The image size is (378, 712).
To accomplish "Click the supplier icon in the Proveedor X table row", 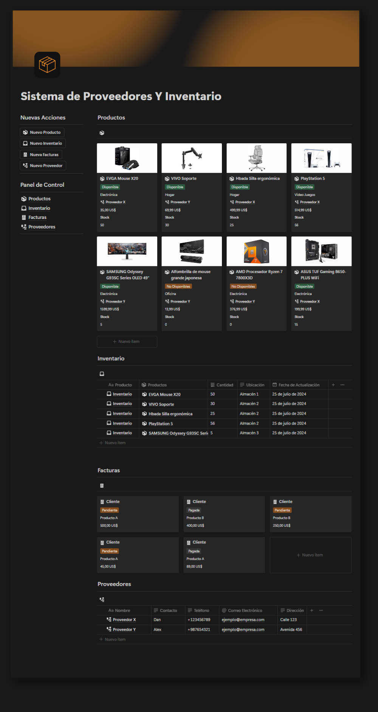I will (109, 620).
